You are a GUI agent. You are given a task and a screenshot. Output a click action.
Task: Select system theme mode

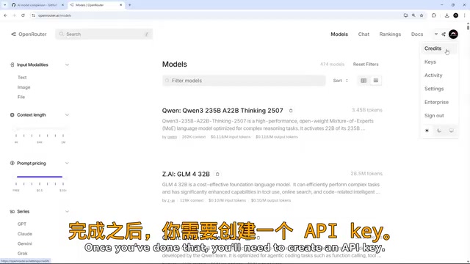pos(451,131)
